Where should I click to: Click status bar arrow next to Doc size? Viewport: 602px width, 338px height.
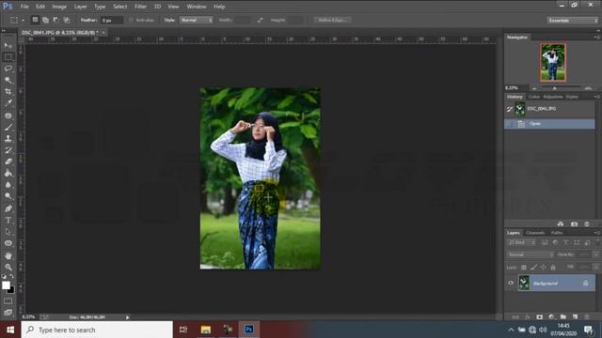point(128,317)
